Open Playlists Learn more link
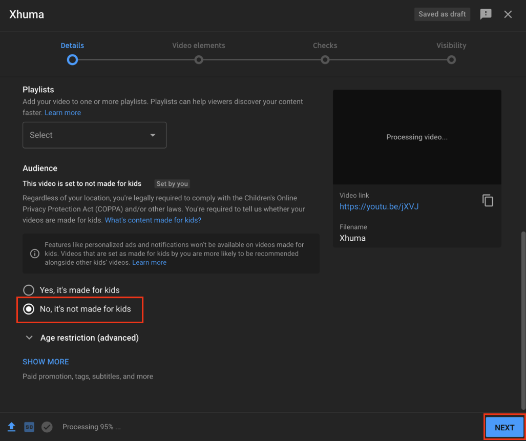The width and height of the screenshot is (526, 441). coord(62,113)
